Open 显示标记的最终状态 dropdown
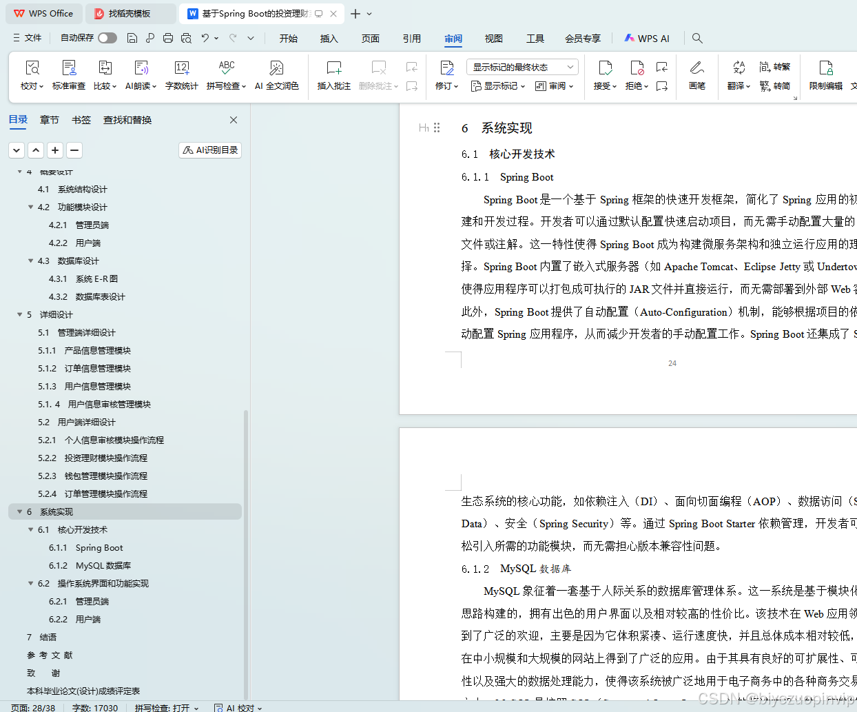This screenshot has height=712, width=857. (522, 67)
